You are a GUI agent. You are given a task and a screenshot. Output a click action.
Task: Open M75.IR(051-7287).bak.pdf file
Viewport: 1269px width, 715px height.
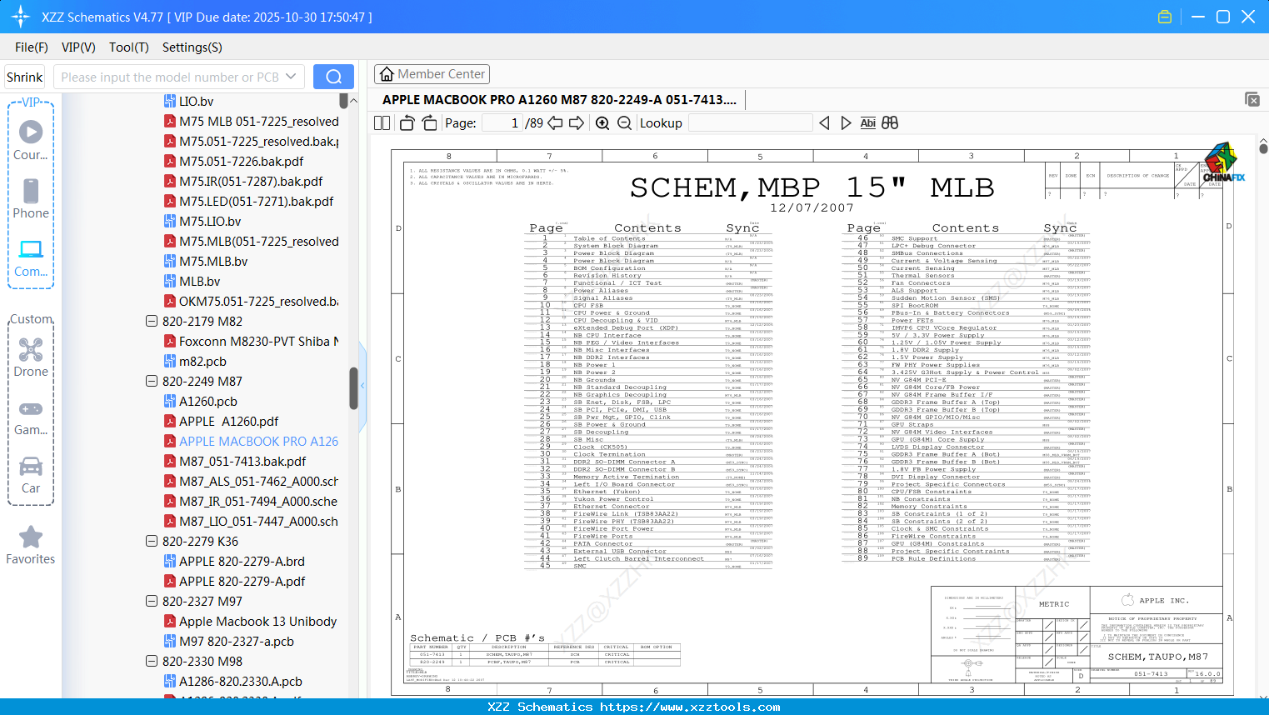pos(243,181)
